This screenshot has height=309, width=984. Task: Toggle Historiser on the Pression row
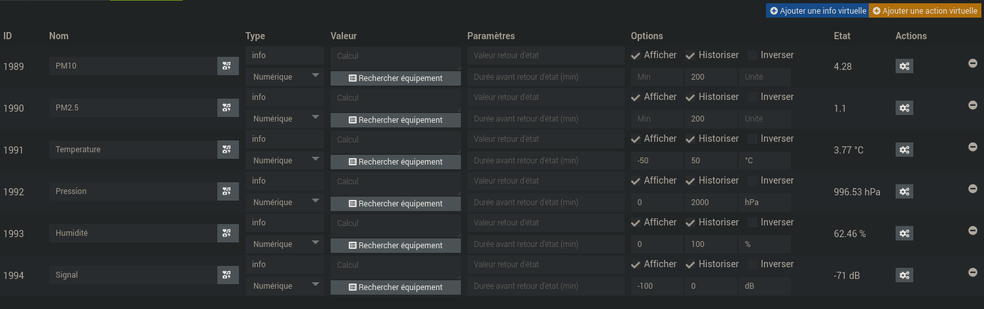coord(690,181)
